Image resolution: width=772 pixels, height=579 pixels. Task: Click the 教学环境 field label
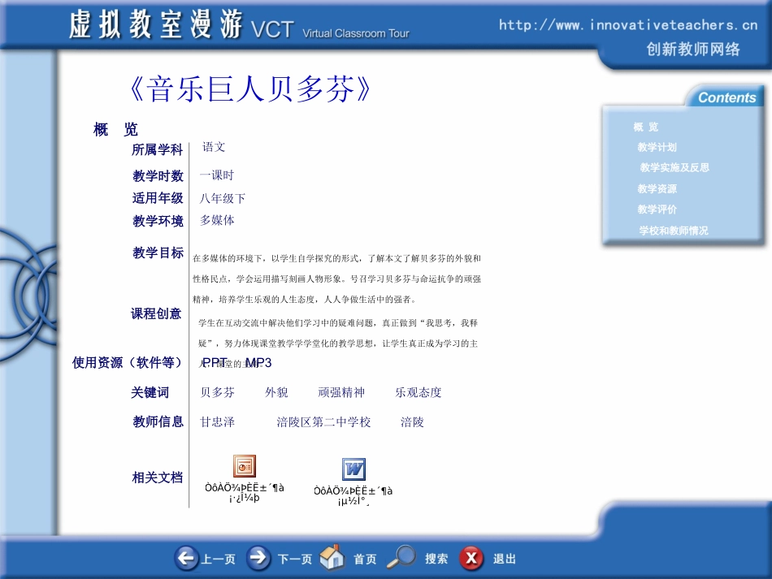(158, 221)
